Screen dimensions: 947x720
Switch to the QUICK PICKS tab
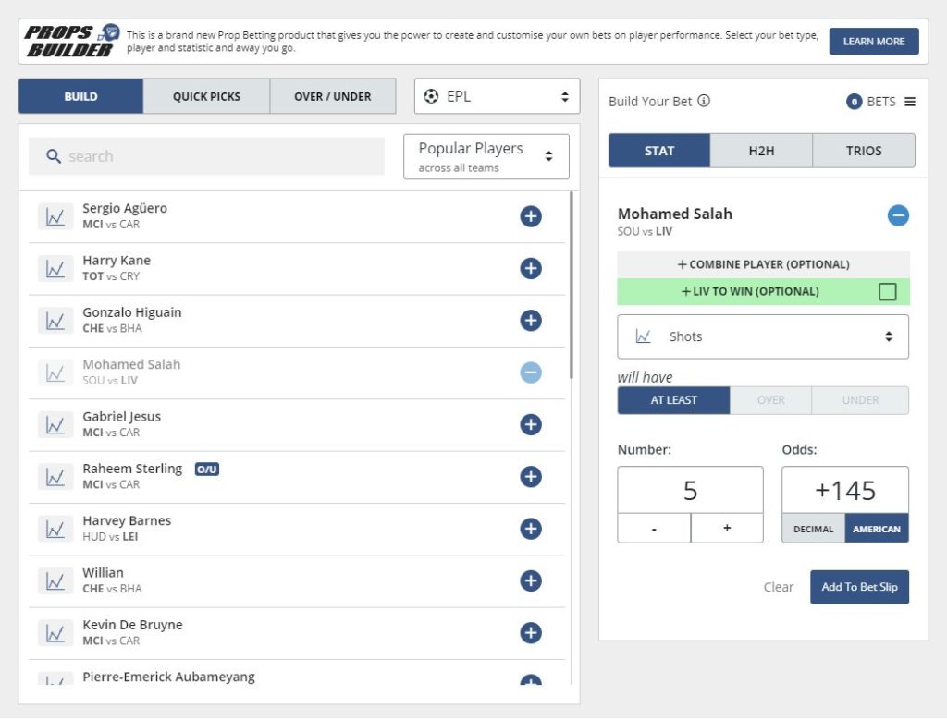[206, 96]
